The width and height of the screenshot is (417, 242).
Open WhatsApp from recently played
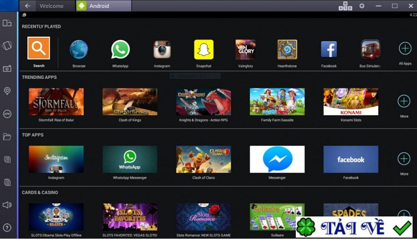coord(120,49)
